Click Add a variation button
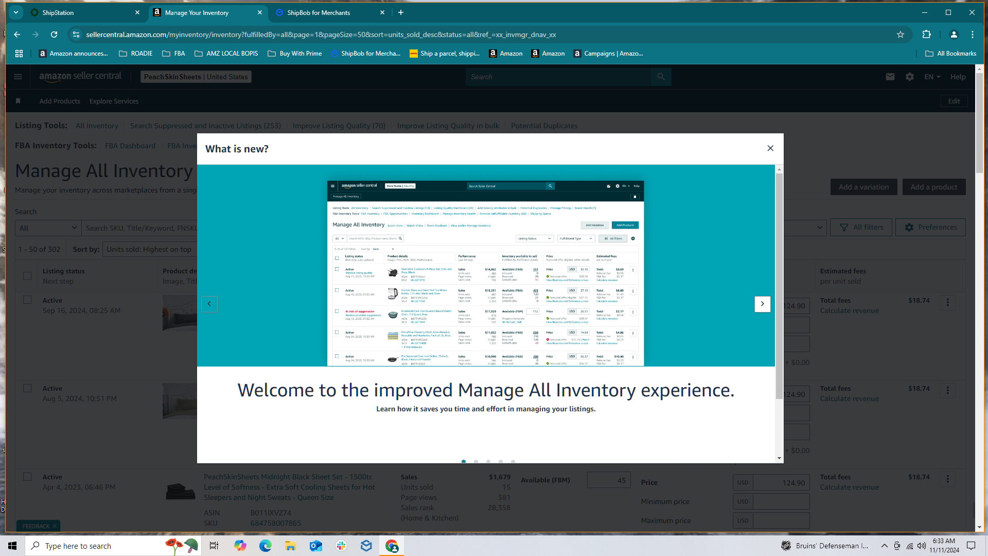The image size is (988, 556). 863,187
